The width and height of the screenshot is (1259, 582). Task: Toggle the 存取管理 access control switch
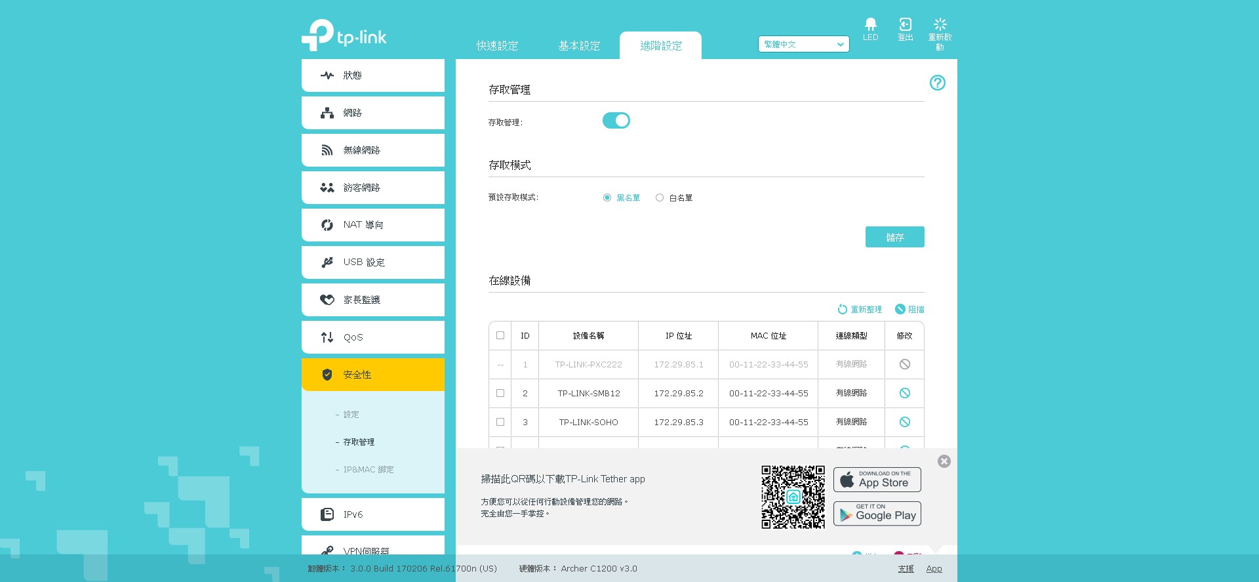pyautogui.click(x=616, y=121)
